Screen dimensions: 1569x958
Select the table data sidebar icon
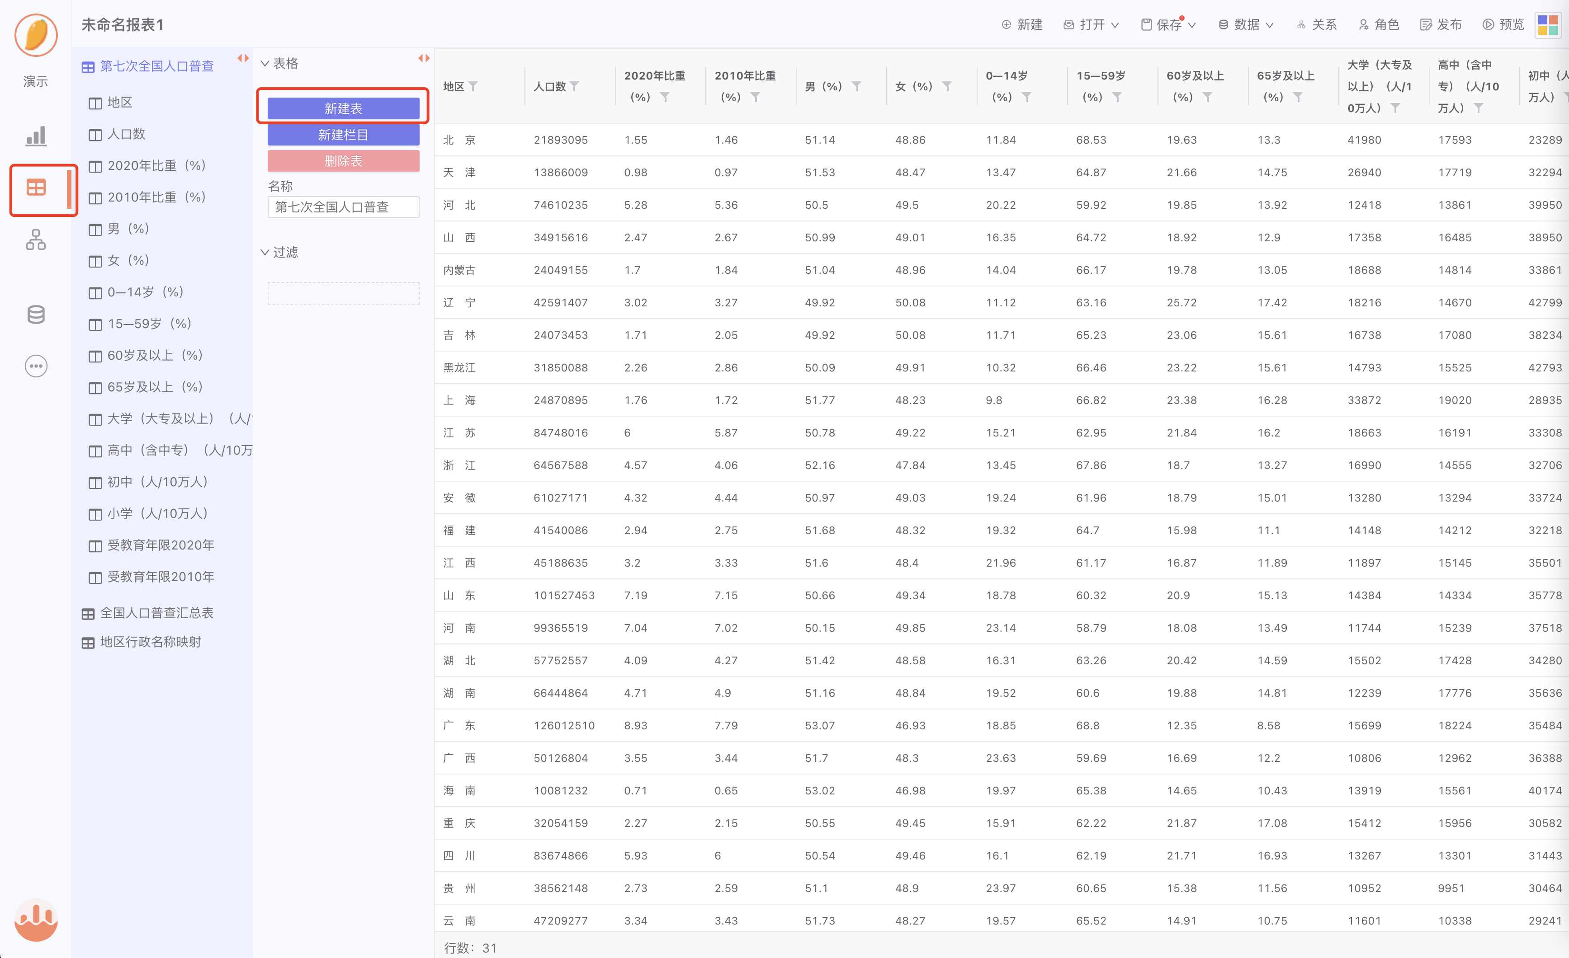coord(36,188)
